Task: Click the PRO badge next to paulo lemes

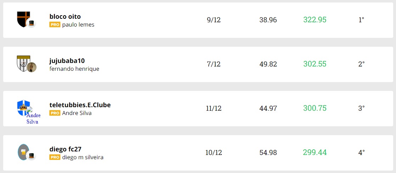Action: (55, 25)
